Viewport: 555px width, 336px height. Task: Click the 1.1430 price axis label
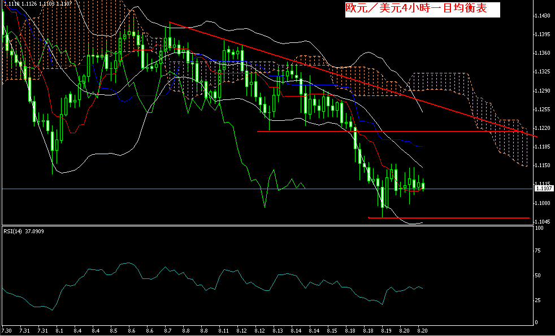click(x=543, y=16)
